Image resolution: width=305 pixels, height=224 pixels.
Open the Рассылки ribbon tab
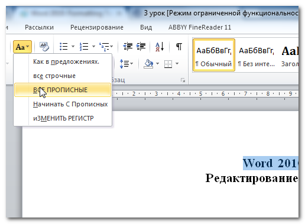39,27
